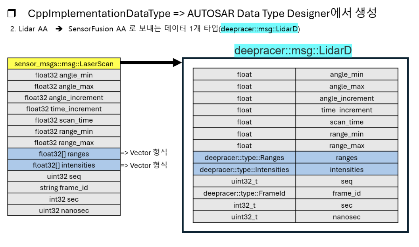Image resolution: width=419 pixels, height=247 pixels.
Task: Click the 'float' cell beside angle_min
Action: click(244, 74)
